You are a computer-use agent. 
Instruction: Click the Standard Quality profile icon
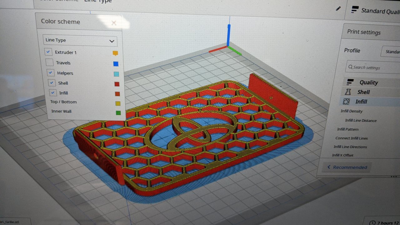(x=354, y=9)
